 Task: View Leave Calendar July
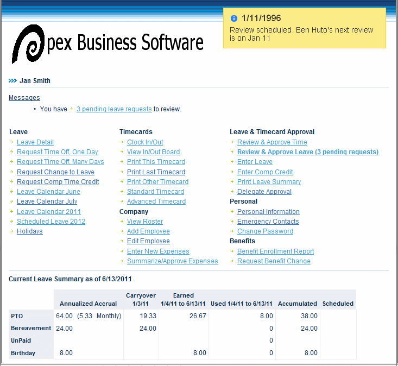click(47, 201)
